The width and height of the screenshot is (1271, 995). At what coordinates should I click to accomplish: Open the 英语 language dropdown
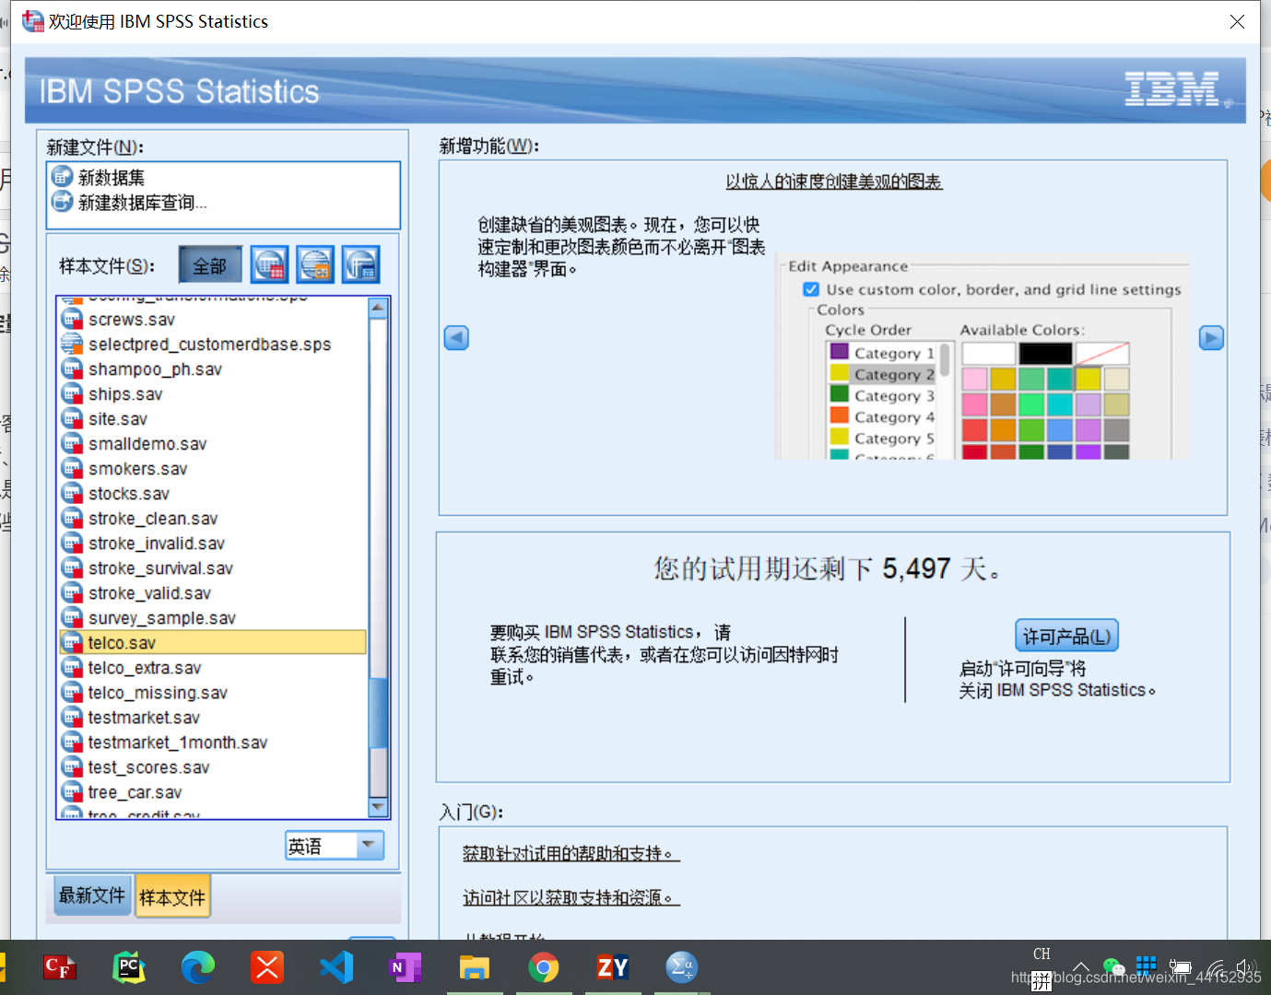335,846
